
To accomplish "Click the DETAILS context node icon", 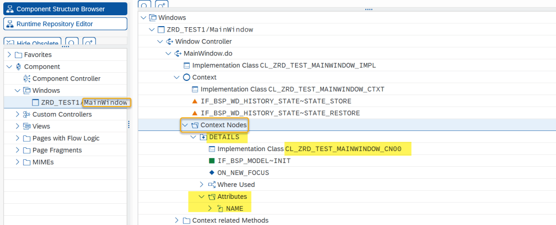I will (203, 137).
